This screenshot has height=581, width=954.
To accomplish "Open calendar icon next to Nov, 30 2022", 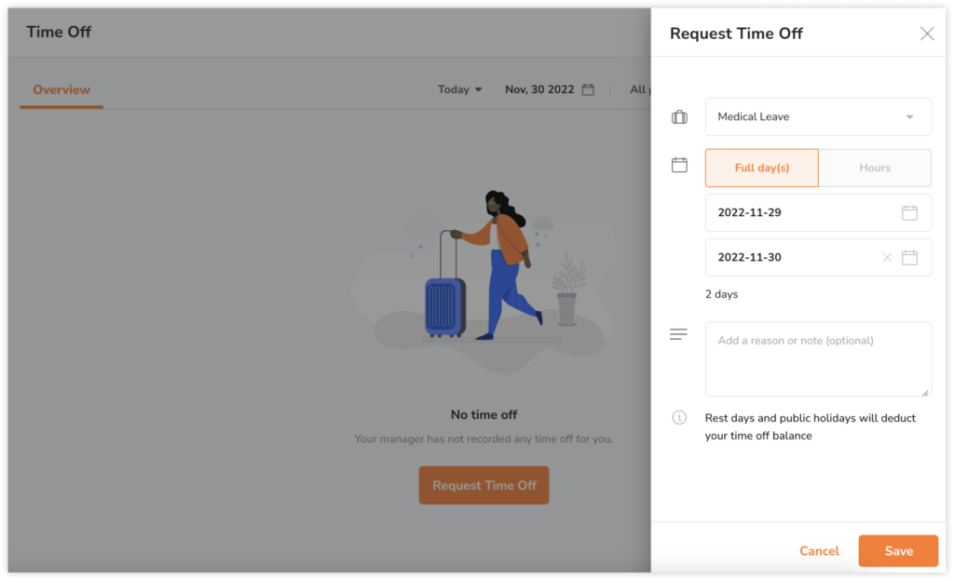I will [588, 90].
